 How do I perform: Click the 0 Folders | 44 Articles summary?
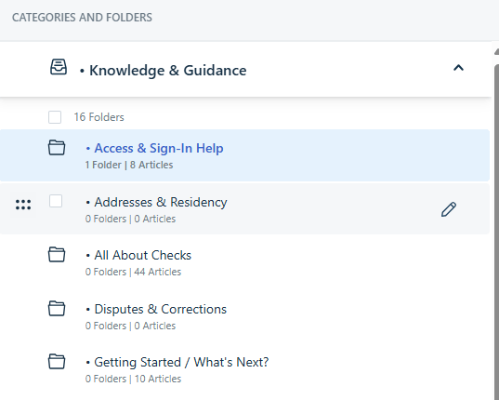pyautogui.click(x=133, y=272)
